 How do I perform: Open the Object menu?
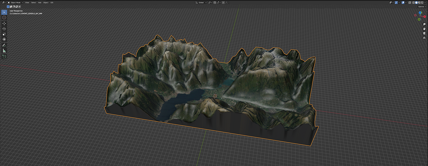tap(46, 2)
